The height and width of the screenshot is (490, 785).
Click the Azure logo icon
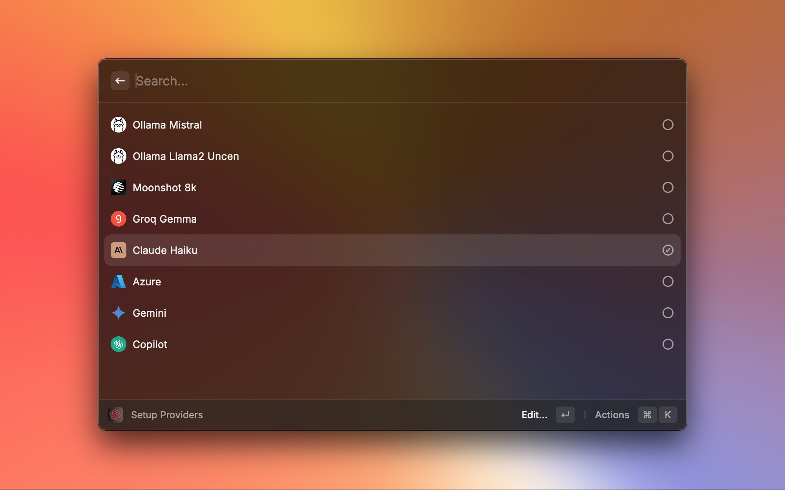click(118, 281)
